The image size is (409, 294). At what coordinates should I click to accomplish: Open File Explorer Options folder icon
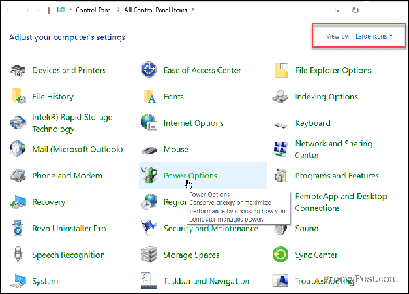tap(281, 70)
